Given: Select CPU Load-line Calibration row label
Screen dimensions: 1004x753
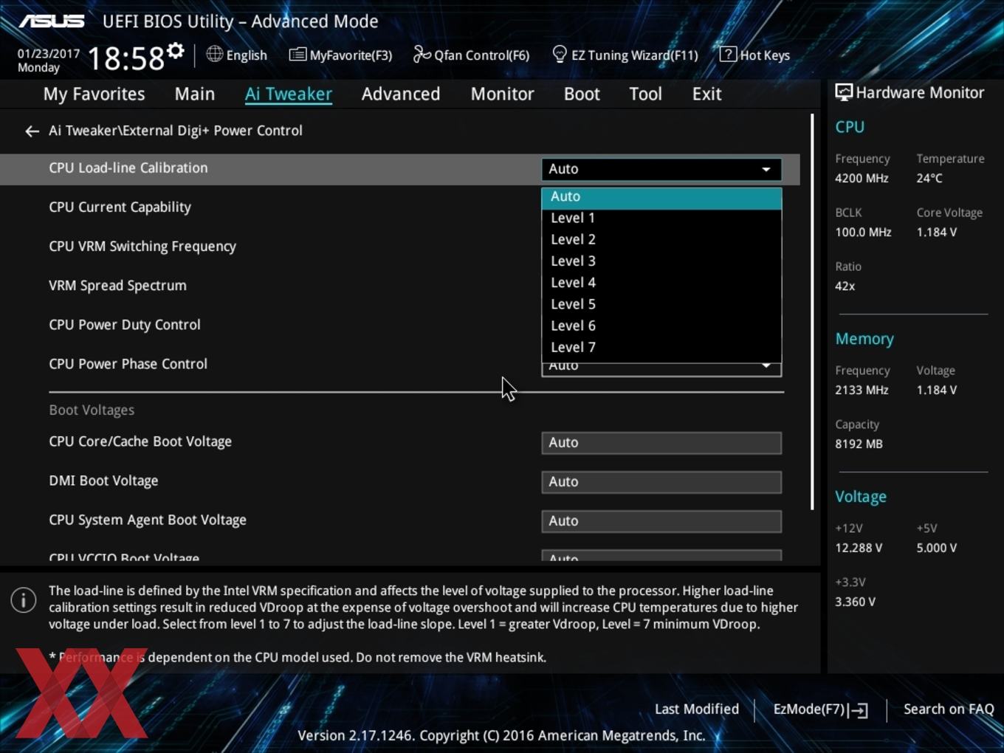Looking at the screenshot, I should [x=128, y=168].
